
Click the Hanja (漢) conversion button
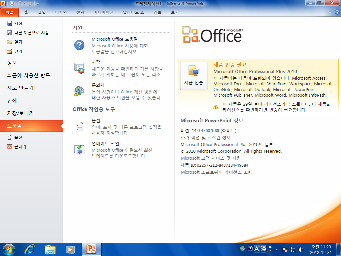[x=263, y=249]
